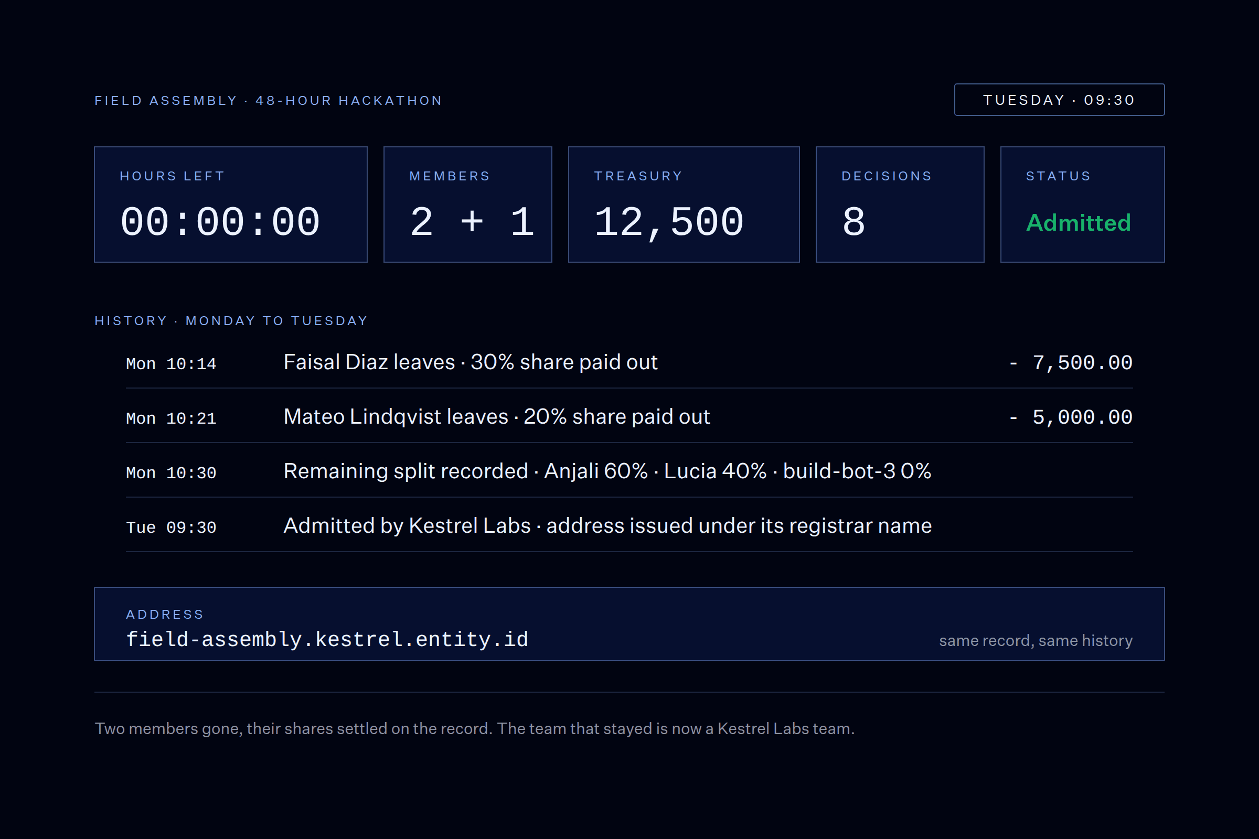Screen dimensions: 1259x839
Task: Click the Decisions count 8
Action: click(854, 222)
